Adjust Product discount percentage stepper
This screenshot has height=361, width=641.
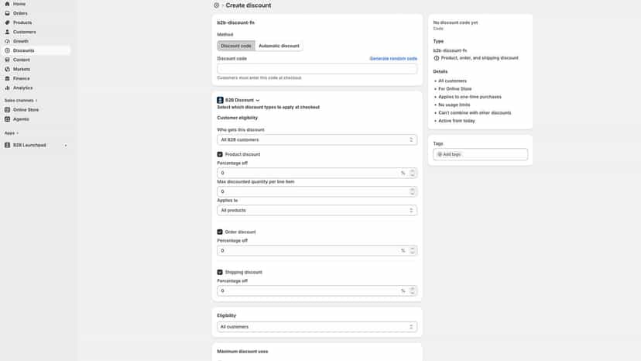(412, 173)
